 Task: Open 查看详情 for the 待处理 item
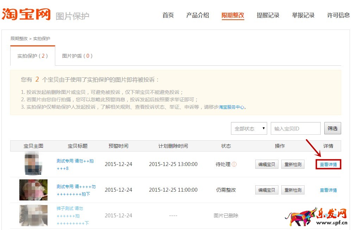pyautogui.click(x=328, y=164)
